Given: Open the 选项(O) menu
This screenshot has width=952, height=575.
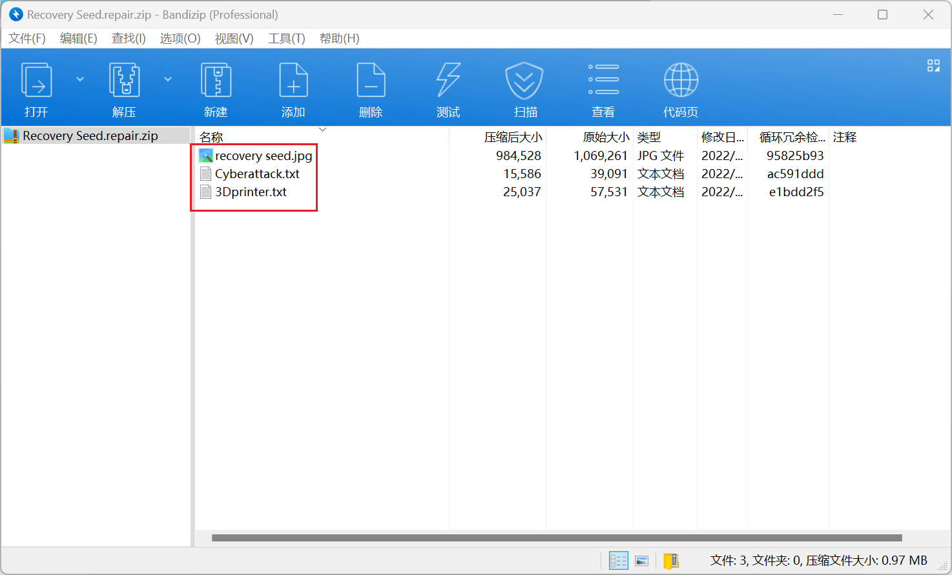Looking at the screenshot, I should (180, 39).
